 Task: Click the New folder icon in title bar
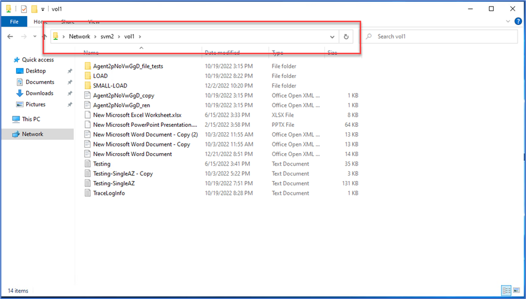[x=35, y=9]
